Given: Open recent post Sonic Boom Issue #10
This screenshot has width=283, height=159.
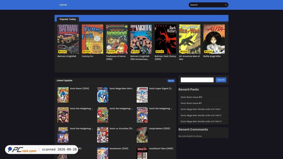Looking at the screenshot, I should point(191,97).
